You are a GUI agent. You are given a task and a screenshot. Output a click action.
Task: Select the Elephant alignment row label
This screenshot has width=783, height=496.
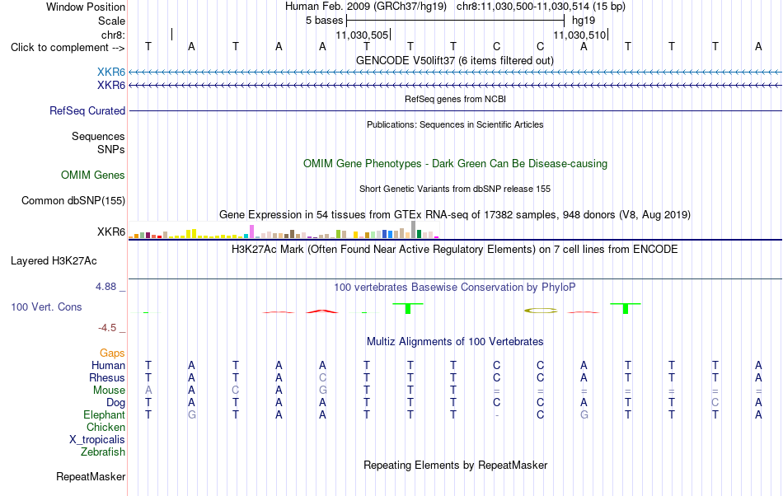click(105, 415)
